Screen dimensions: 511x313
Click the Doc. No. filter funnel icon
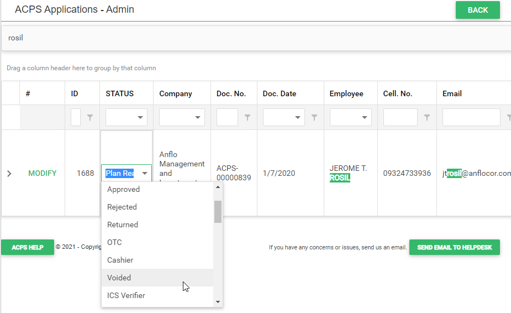pos(247,117)
